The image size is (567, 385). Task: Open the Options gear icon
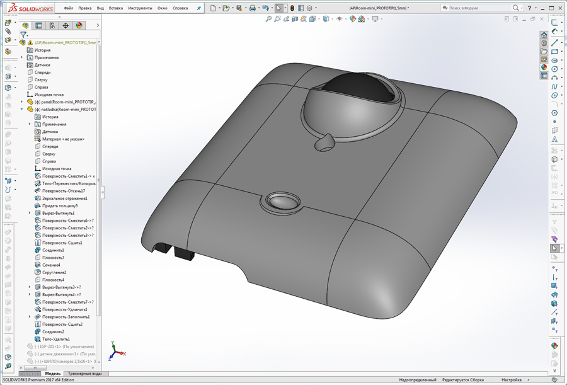[x=309, y=8]
